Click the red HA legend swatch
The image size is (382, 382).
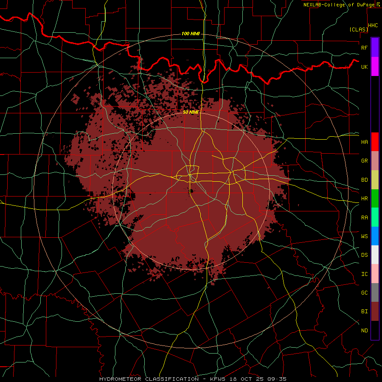click(x=375, y=142)
